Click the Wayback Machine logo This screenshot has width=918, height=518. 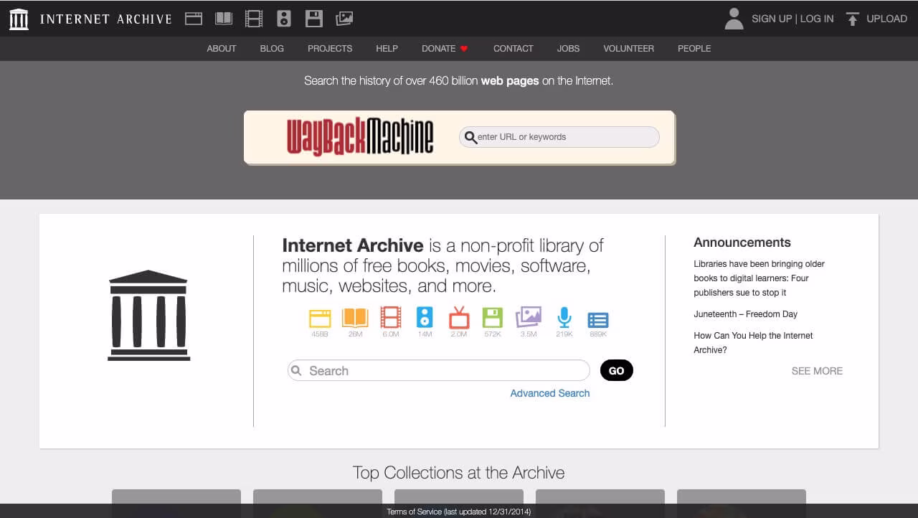[x=360, y=136]
